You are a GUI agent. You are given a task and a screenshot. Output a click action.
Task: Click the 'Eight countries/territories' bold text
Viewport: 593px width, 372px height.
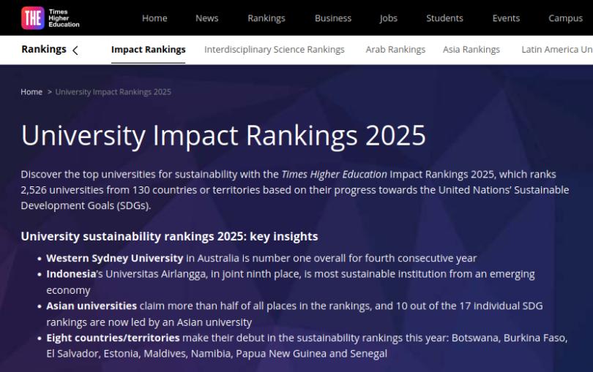pos(113,338)
